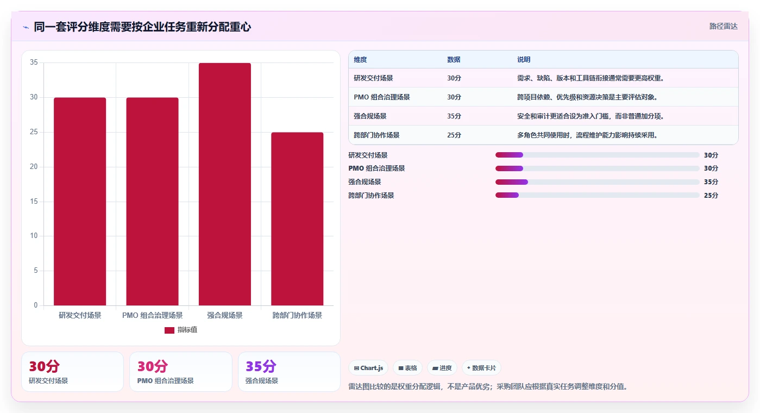Click the description starting 多角色共同使用时
This screenshot has width=760, height=413.
tap(587, 135)
